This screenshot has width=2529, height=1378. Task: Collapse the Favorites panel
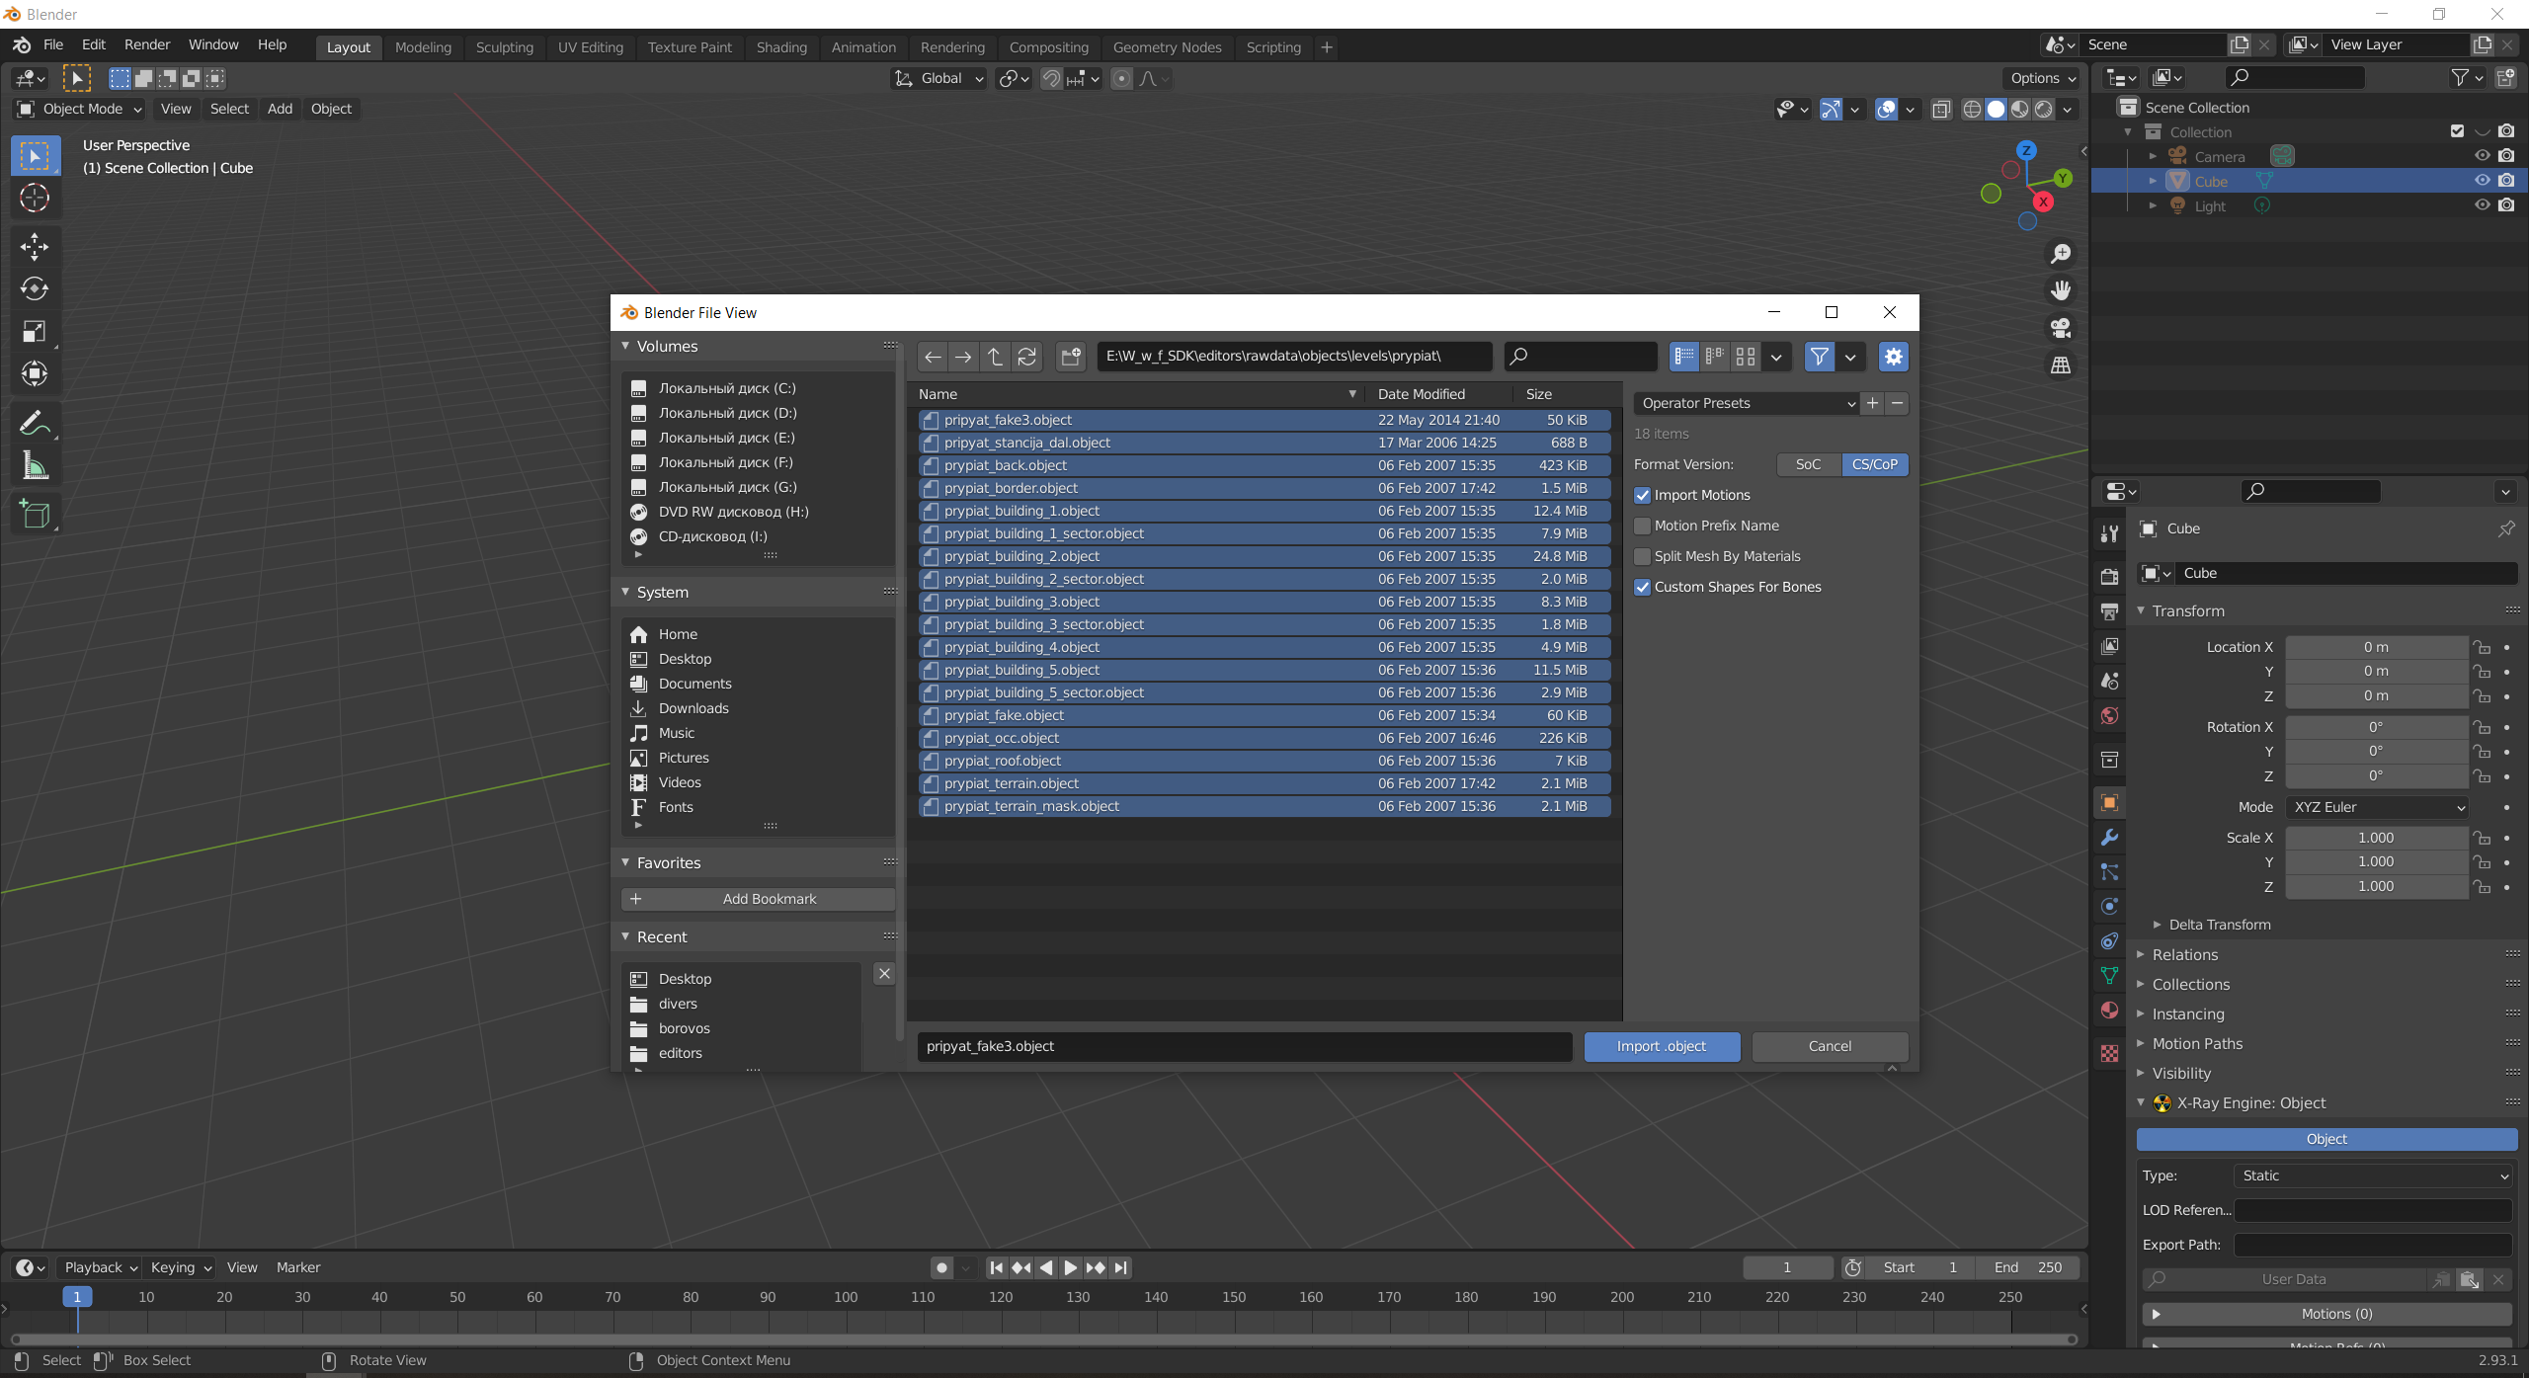(625, 862)
